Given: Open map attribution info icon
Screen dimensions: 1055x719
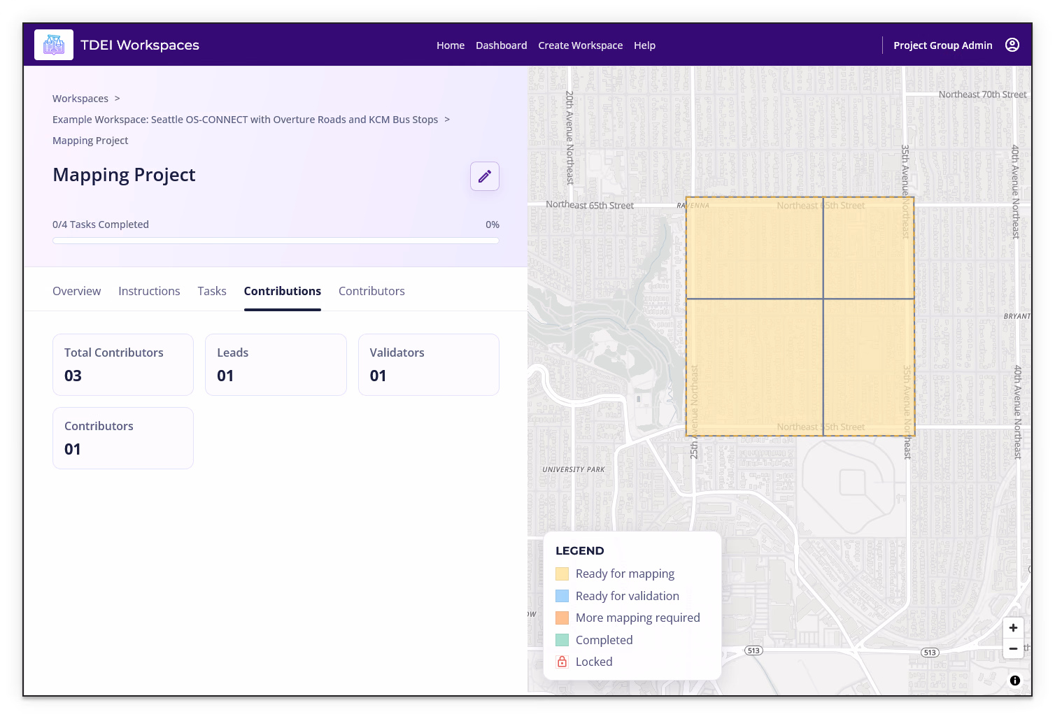Looking at the screenshot, I should click(x=1015, y=681).
